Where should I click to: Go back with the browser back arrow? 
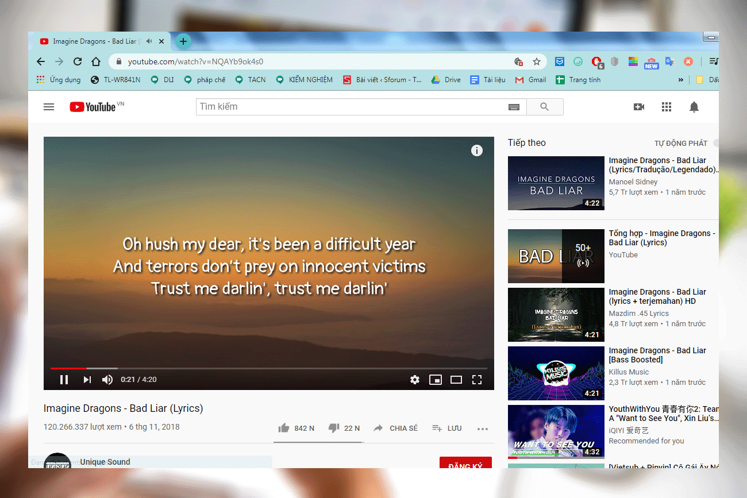[x=40, y=61]
